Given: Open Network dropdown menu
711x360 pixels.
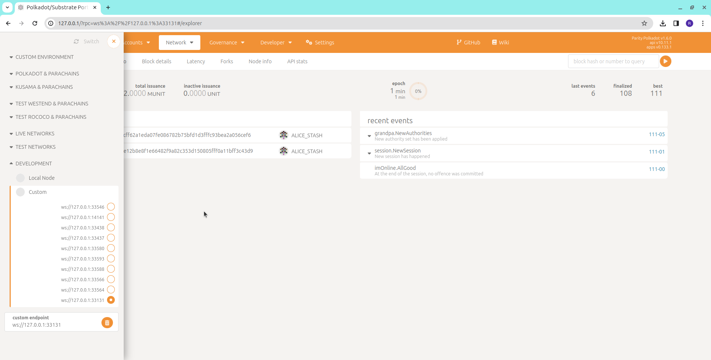Looking at the screenshot, I should [180, 43].
